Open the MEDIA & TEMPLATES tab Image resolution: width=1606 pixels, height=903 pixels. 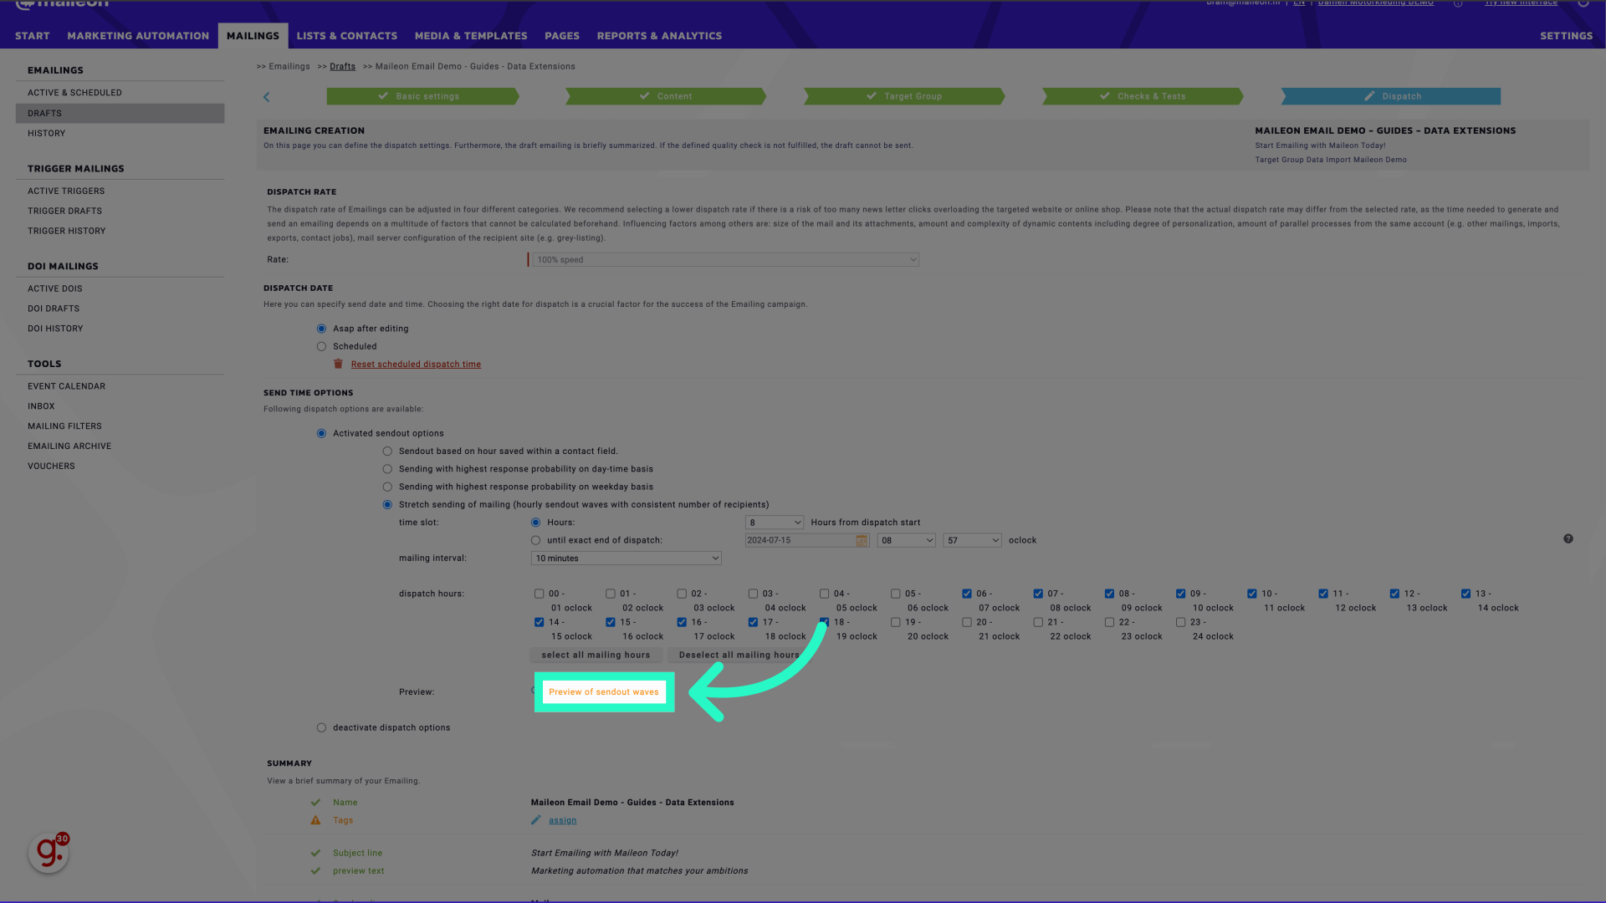[471, 36]
